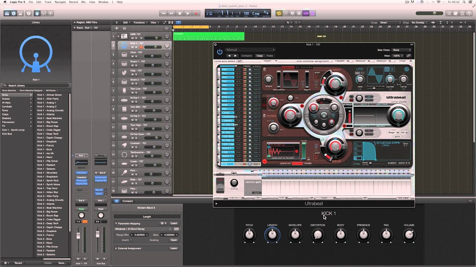Mute the Kick Bus channel strip
Screen dimensions: 476x267
click(97, 259)
